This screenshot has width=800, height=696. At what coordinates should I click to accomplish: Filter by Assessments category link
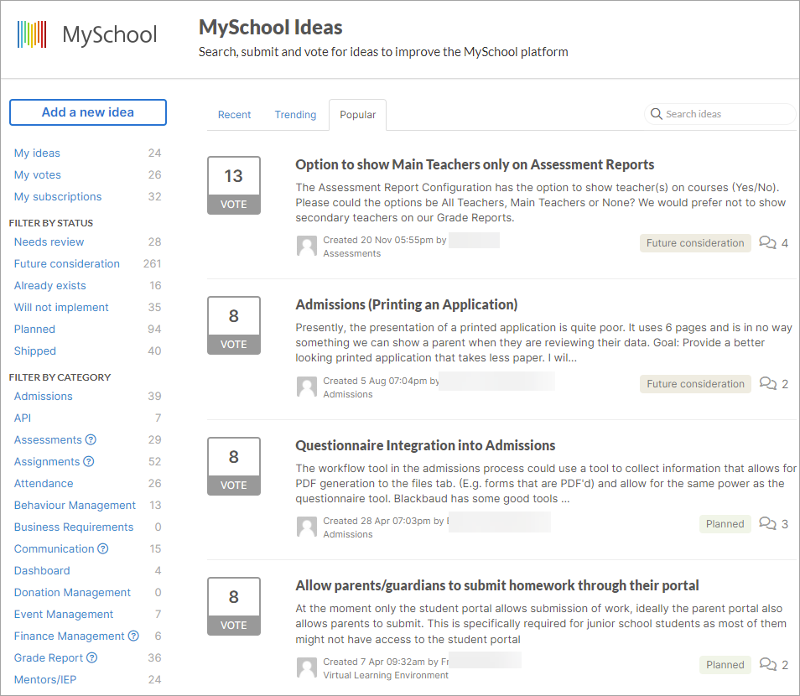click(48, 440)
